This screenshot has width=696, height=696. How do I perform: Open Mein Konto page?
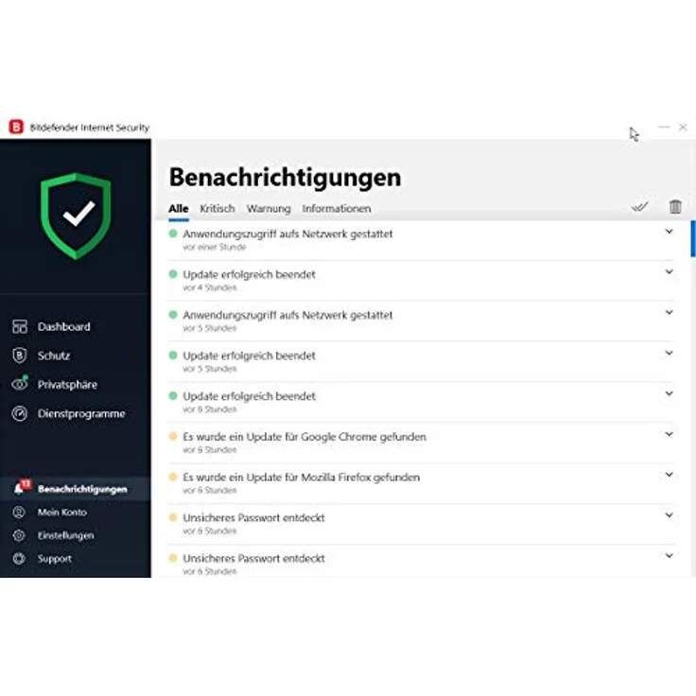click(x=62, y=513)
